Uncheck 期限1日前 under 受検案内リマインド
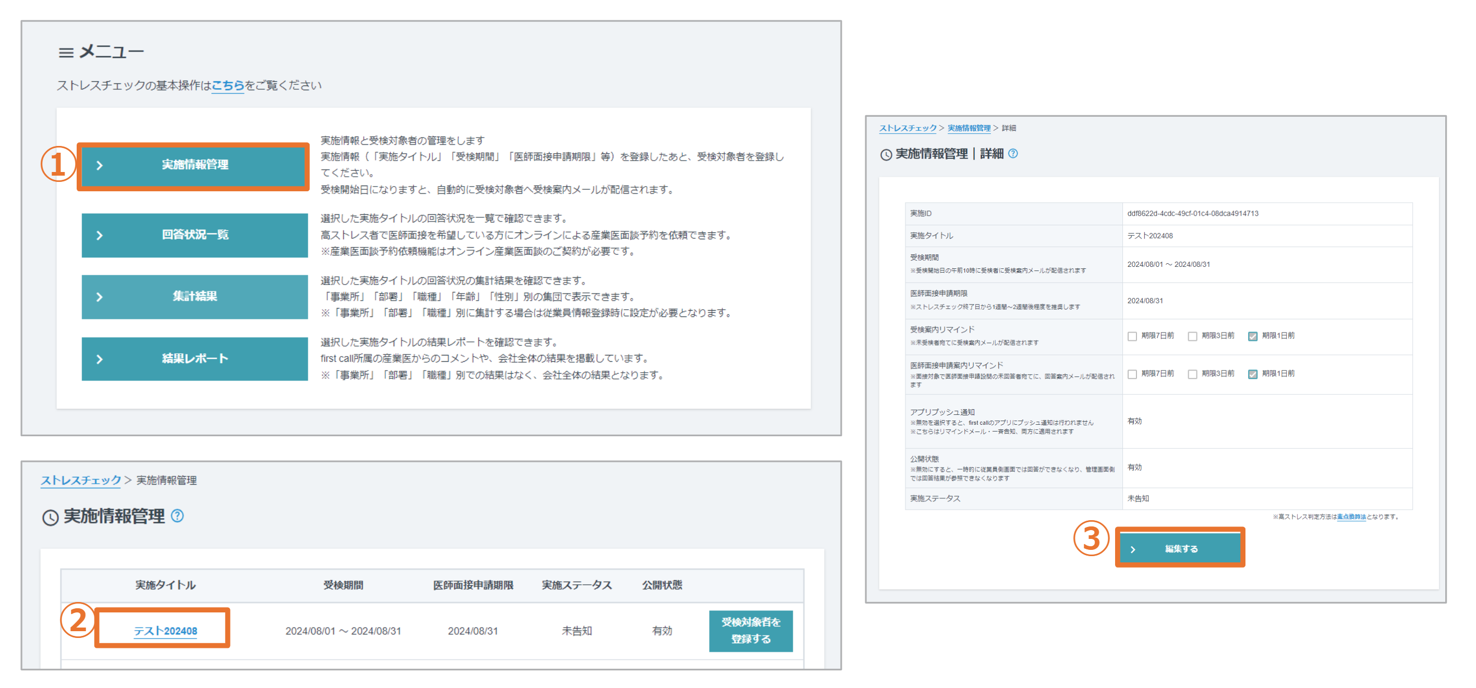1476x688 pixels. point(1255,336)
